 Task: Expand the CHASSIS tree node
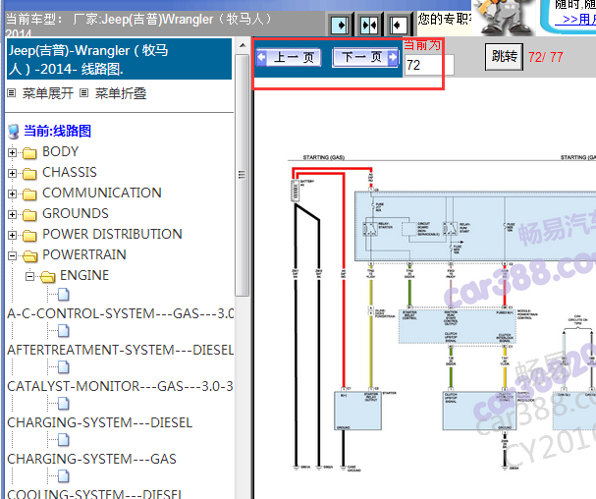point(12,174)
